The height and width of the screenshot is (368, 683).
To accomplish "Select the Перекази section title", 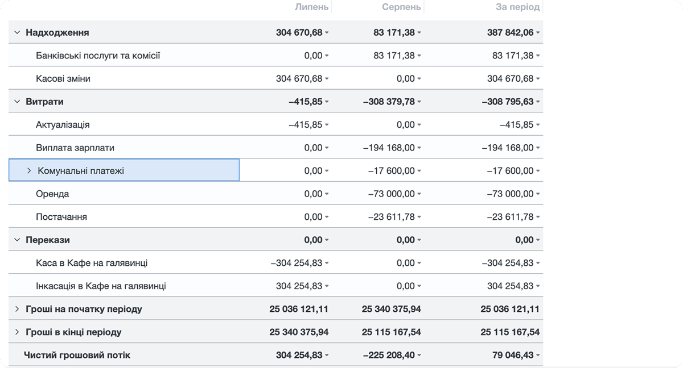I will point(48,240).
